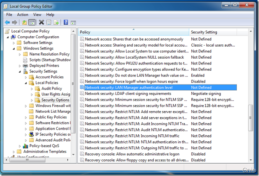The height and width of the screenshot is (176, 259).
Task: Select 'Network Security: Allow PKU2U authentication requests'
Action: click(136, 63)
